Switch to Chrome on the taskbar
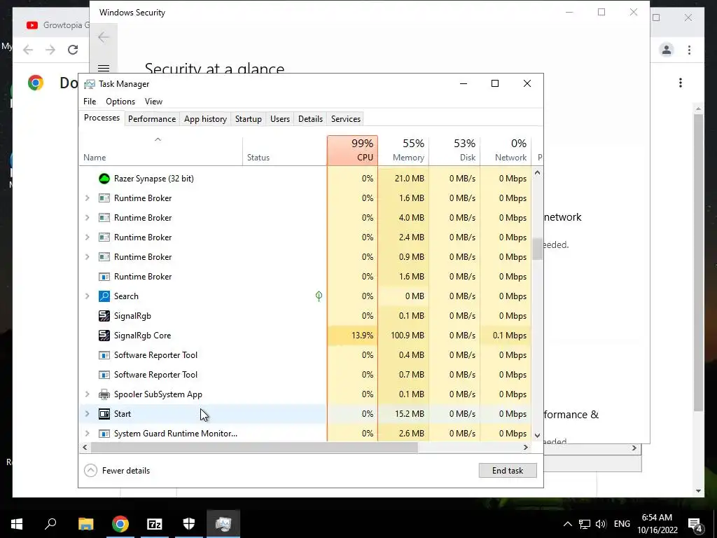Image resolution: width=717 pixels, height=538 pixels. (x=120, y=524)
